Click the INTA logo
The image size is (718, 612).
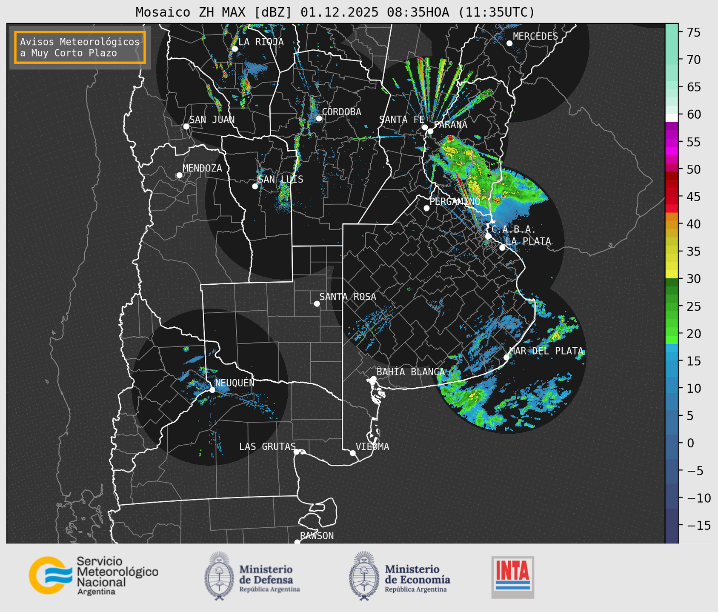click(513, 577)
